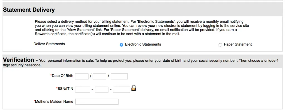The width and height of the screenshot is (285, 110).
Task: Click the 'Date Of Birth' field label
Action: (62, 76)
